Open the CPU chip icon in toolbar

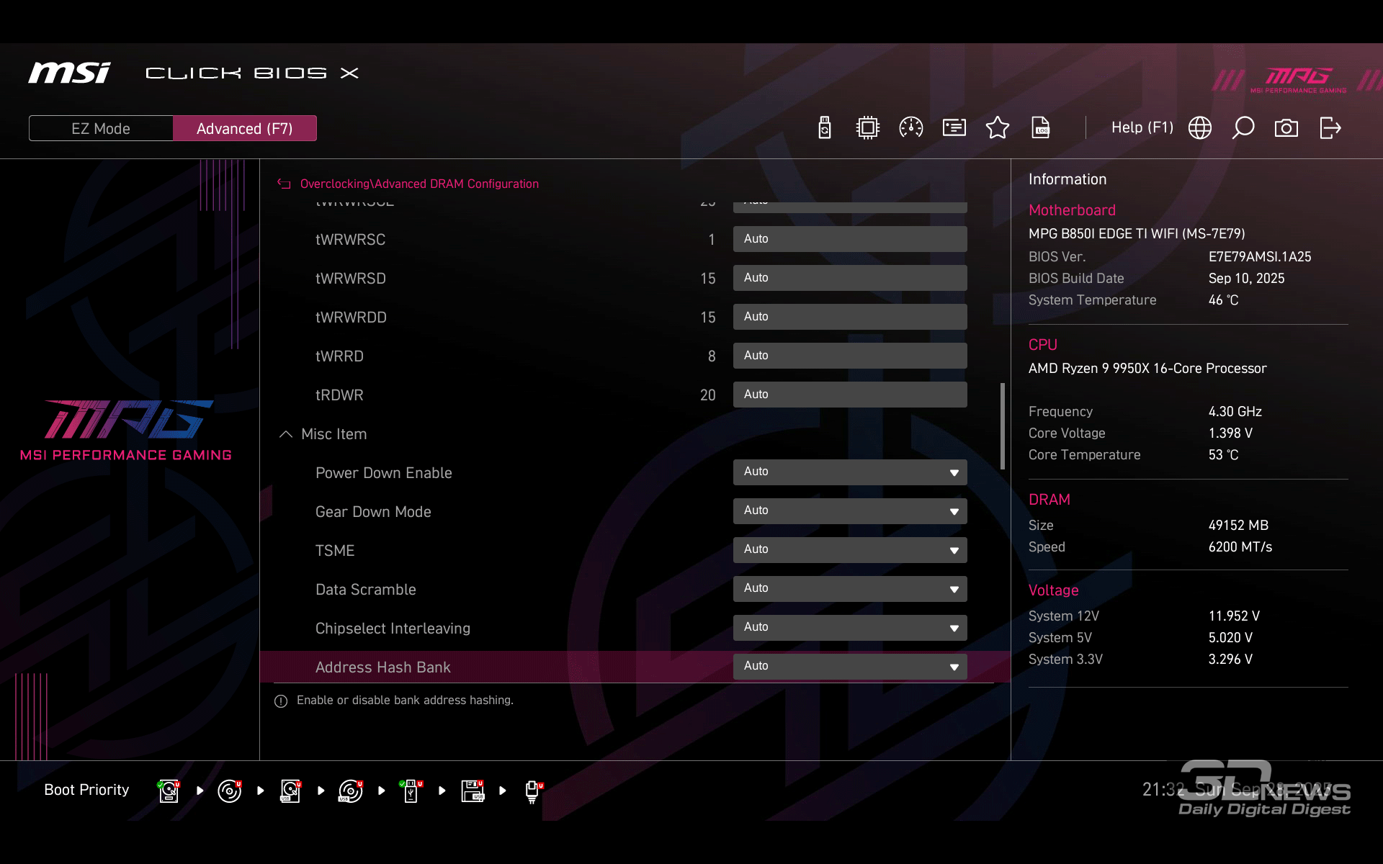point(867,128)
